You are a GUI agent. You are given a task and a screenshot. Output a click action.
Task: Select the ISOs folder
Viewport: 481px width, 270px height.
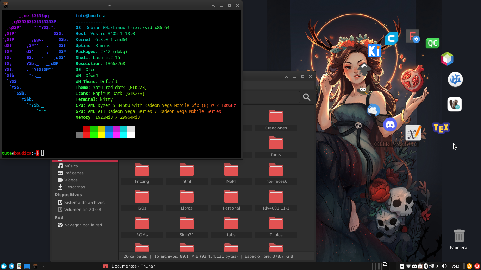click(142, 200)
